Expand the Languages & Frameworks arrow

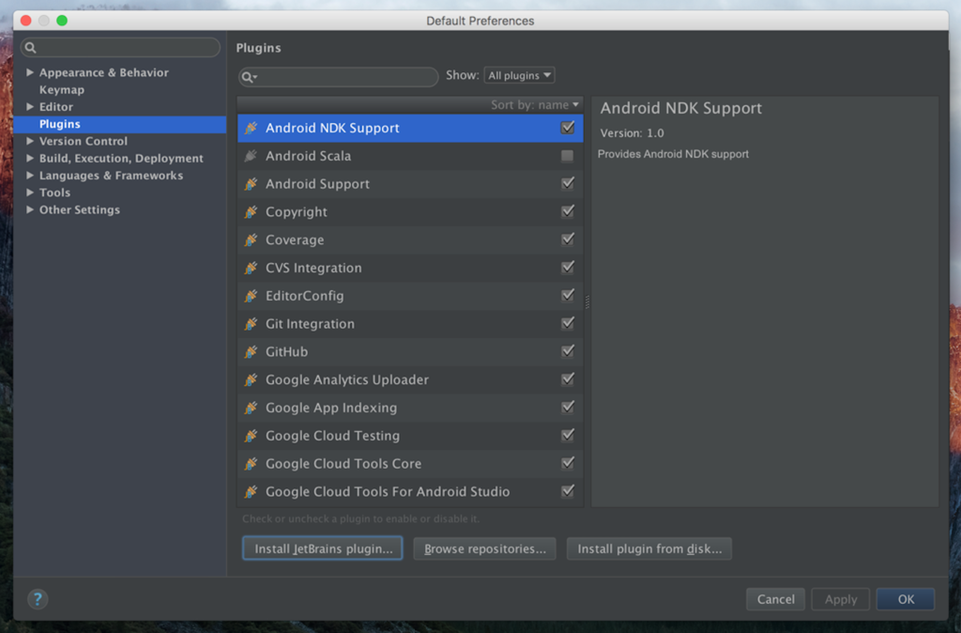[29, 176]
